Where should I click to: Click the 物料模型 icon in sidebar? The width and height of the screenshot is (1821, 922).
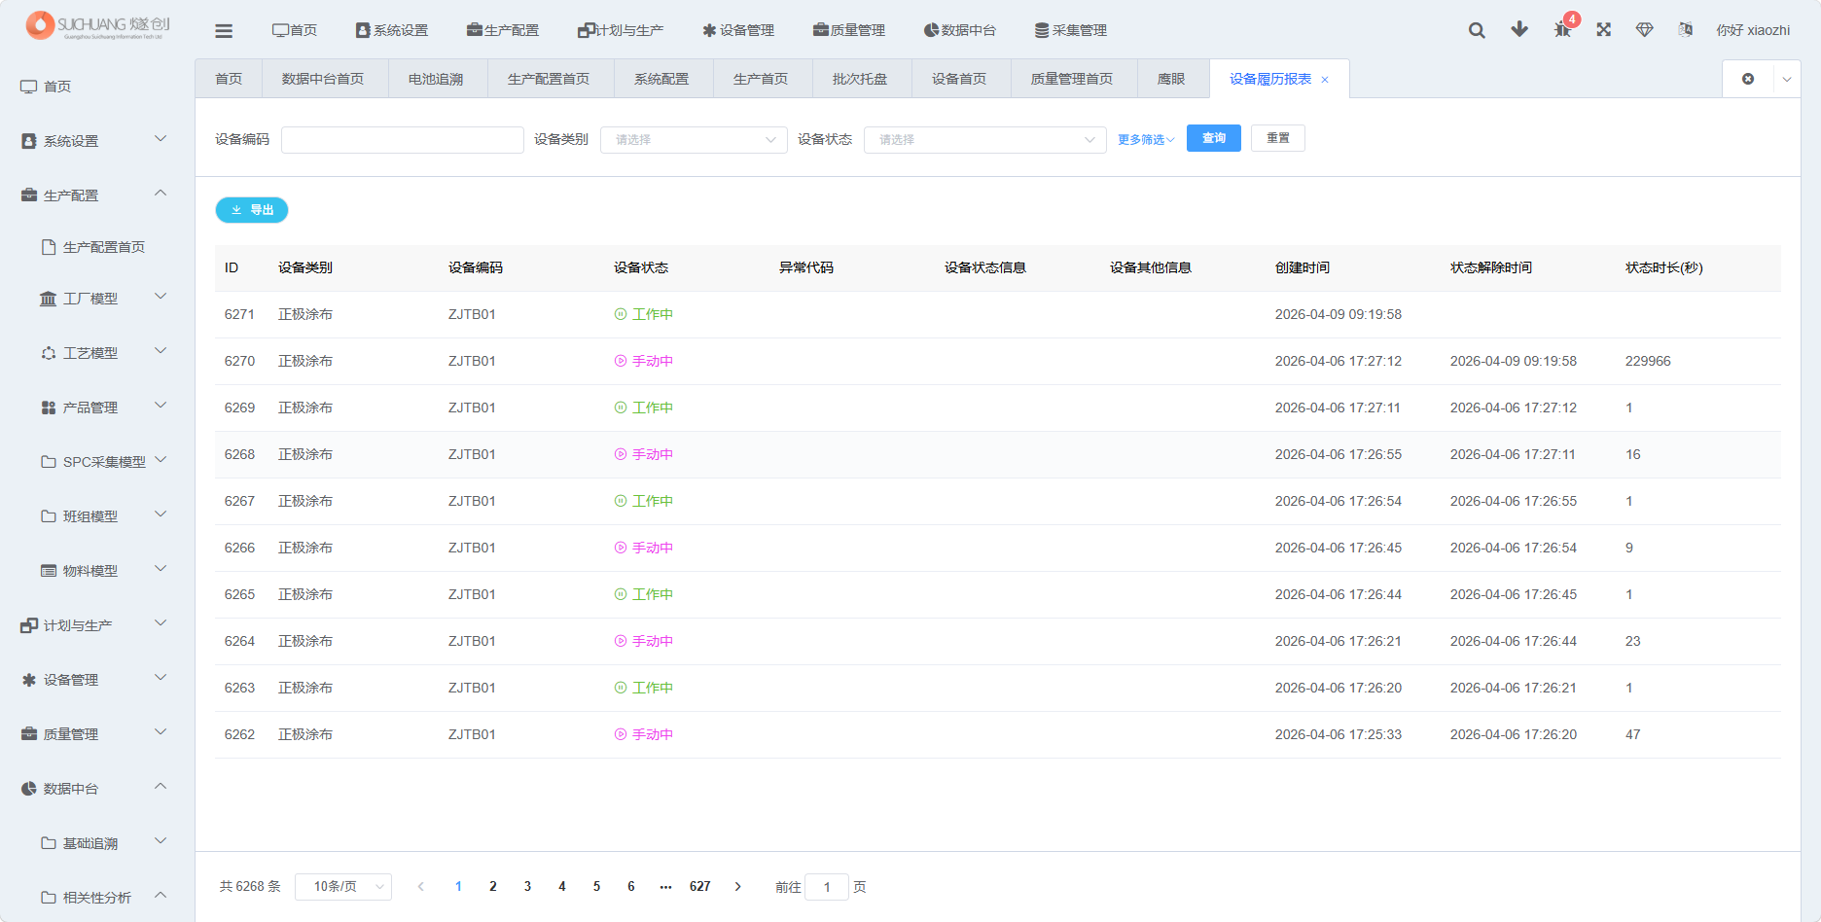(49, 571)
